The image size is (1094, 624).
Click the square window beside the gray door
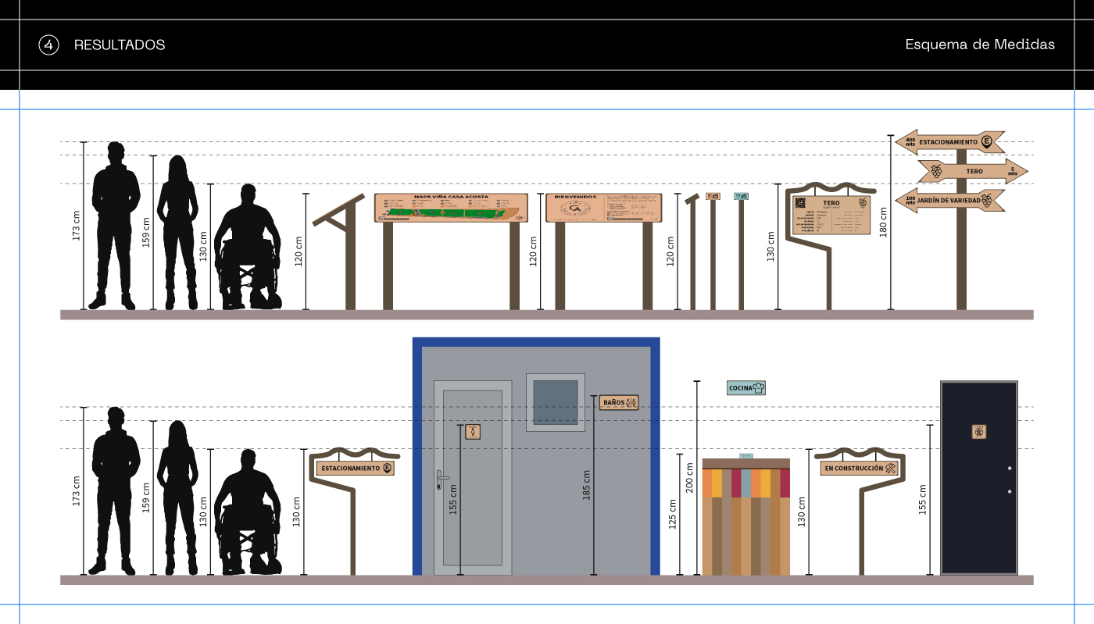[x=555, y=402]
